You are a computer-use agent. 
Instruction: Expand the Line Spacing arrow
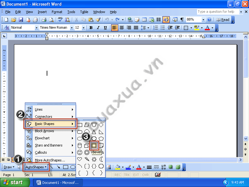click(148, 28)
